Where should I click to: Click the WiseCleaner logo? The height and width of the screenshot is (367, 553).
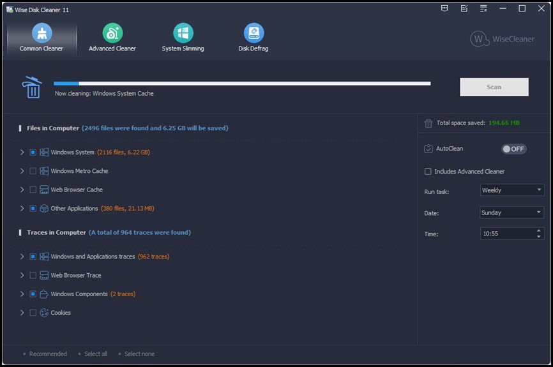tap(502, 39)
